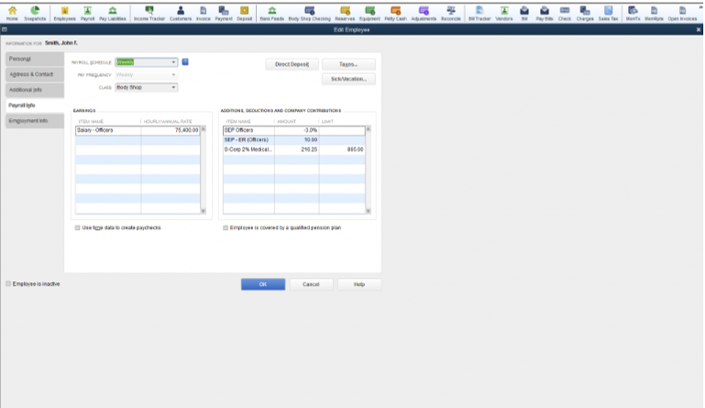Enable Use time data to create paychecks

[77, 228]
